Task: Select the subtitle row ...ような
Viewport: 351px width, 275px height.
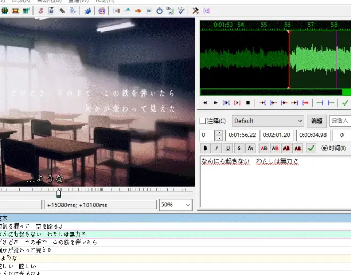Action: pos(175,258)
